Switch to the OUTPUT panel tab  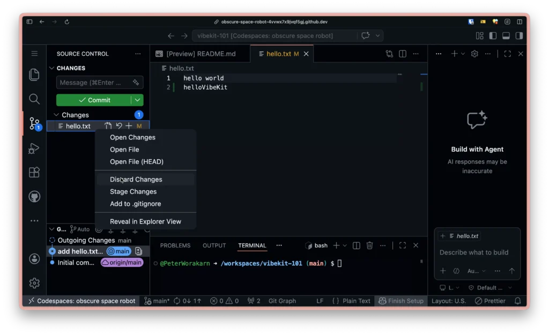(214, 245)
